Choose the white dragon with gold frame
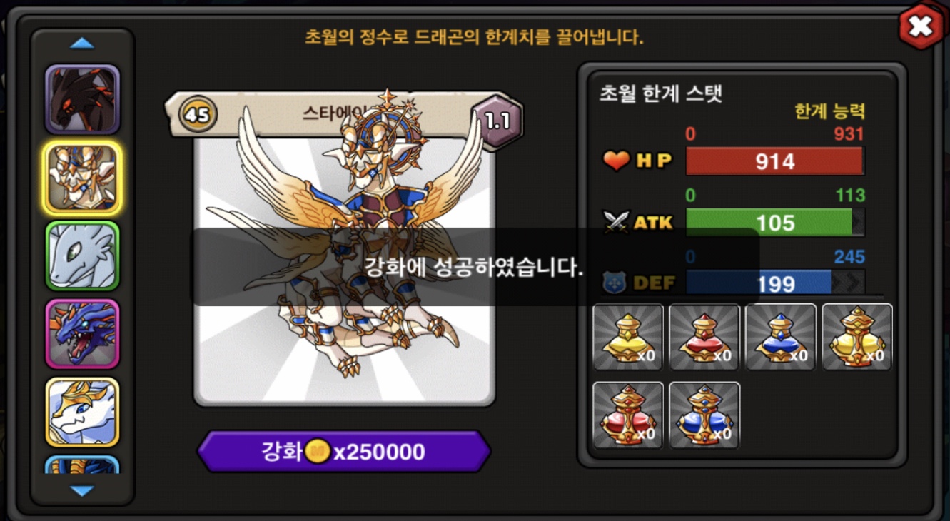Image resolution: width=950 pixels, height=521 pixels. pos(83,413)
